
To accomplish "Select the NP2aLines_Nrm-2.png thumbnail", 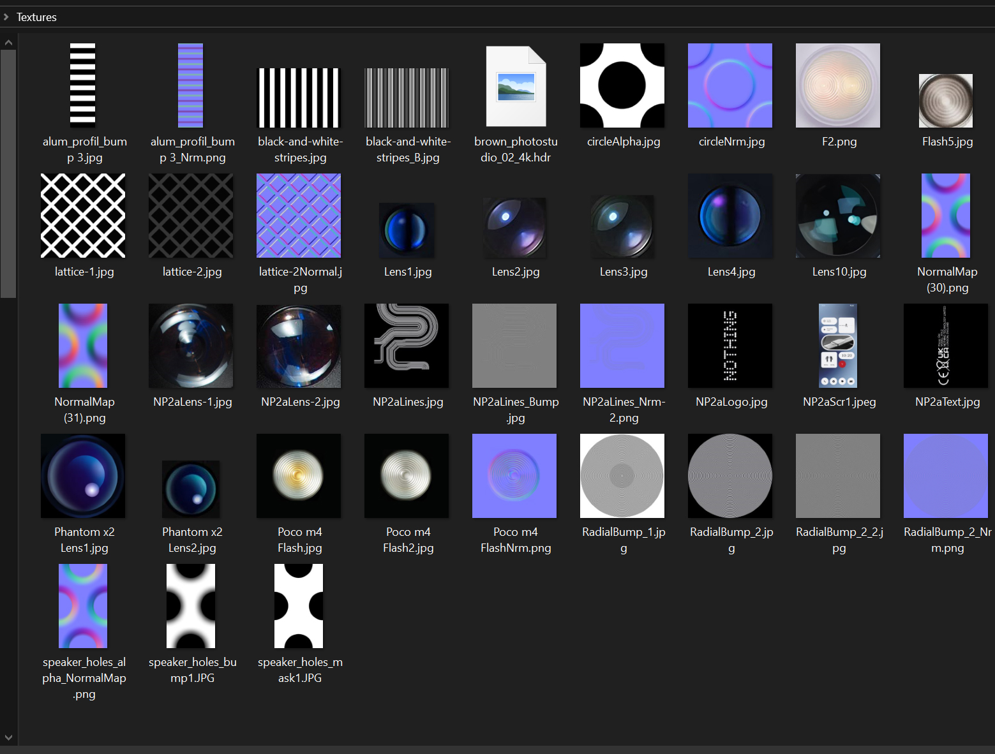I will (622, 346).
